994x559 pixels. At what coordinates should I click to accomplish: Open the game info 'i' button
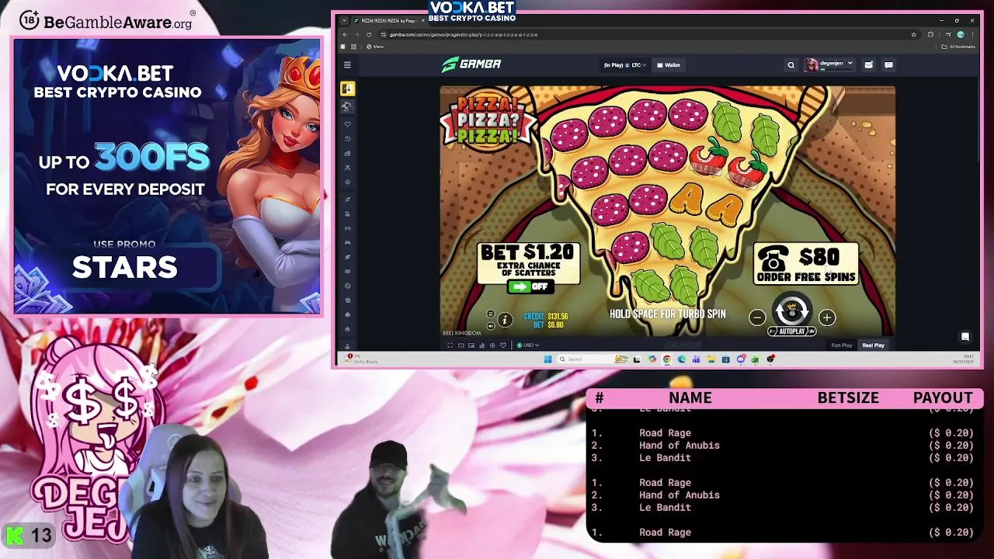pyautogui.click(x=505, y=320)
